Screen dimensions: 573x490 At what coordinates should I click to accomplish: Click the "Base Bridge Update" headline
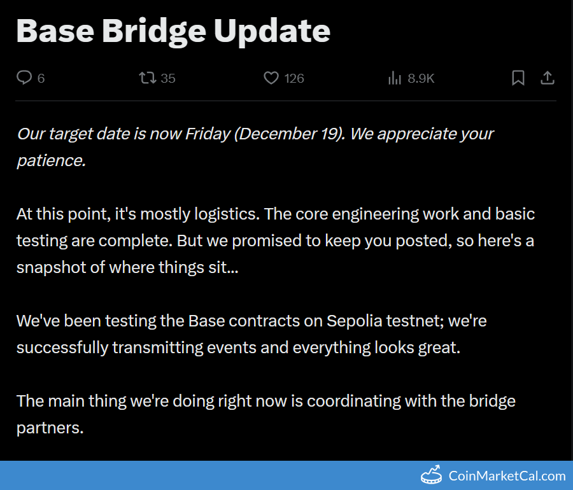[x=173, y=30]
